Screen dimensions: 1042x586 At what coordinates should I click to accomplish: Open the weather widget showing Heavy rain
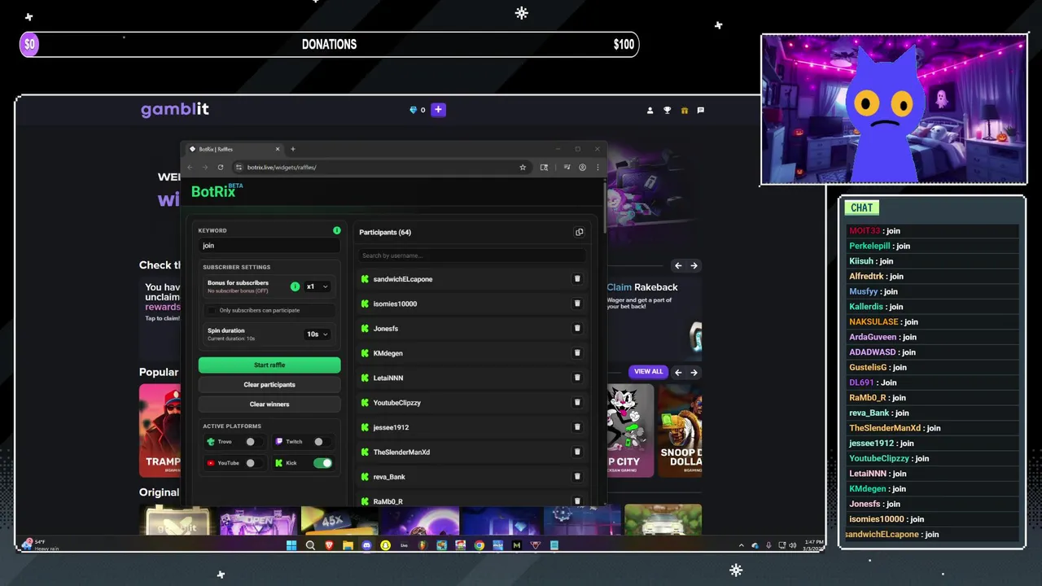click(41, 545)
